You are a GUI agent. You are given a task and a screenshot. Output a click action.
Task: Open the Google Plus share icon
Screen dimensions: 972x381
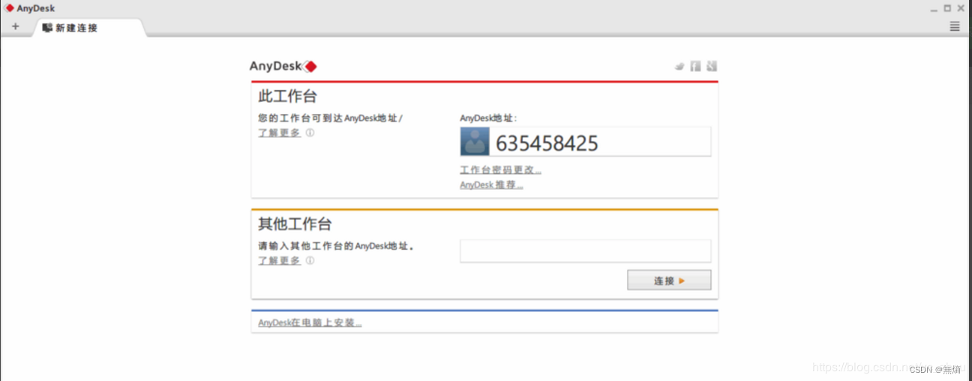click(x=712, y=66)
